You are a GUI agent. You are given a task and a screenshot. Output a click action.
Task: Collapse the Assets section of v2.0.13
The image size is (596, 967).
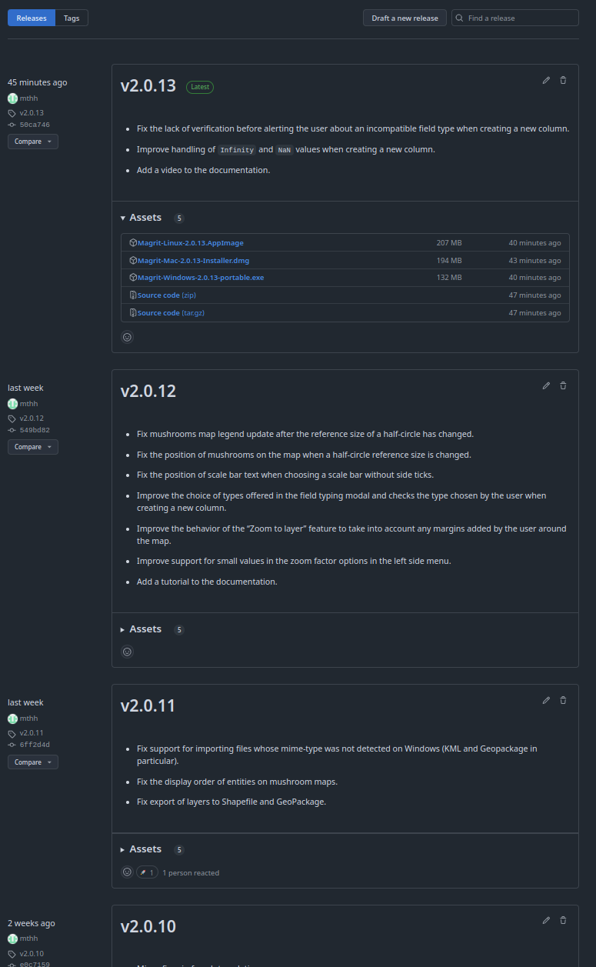click(x=141, y=218)
